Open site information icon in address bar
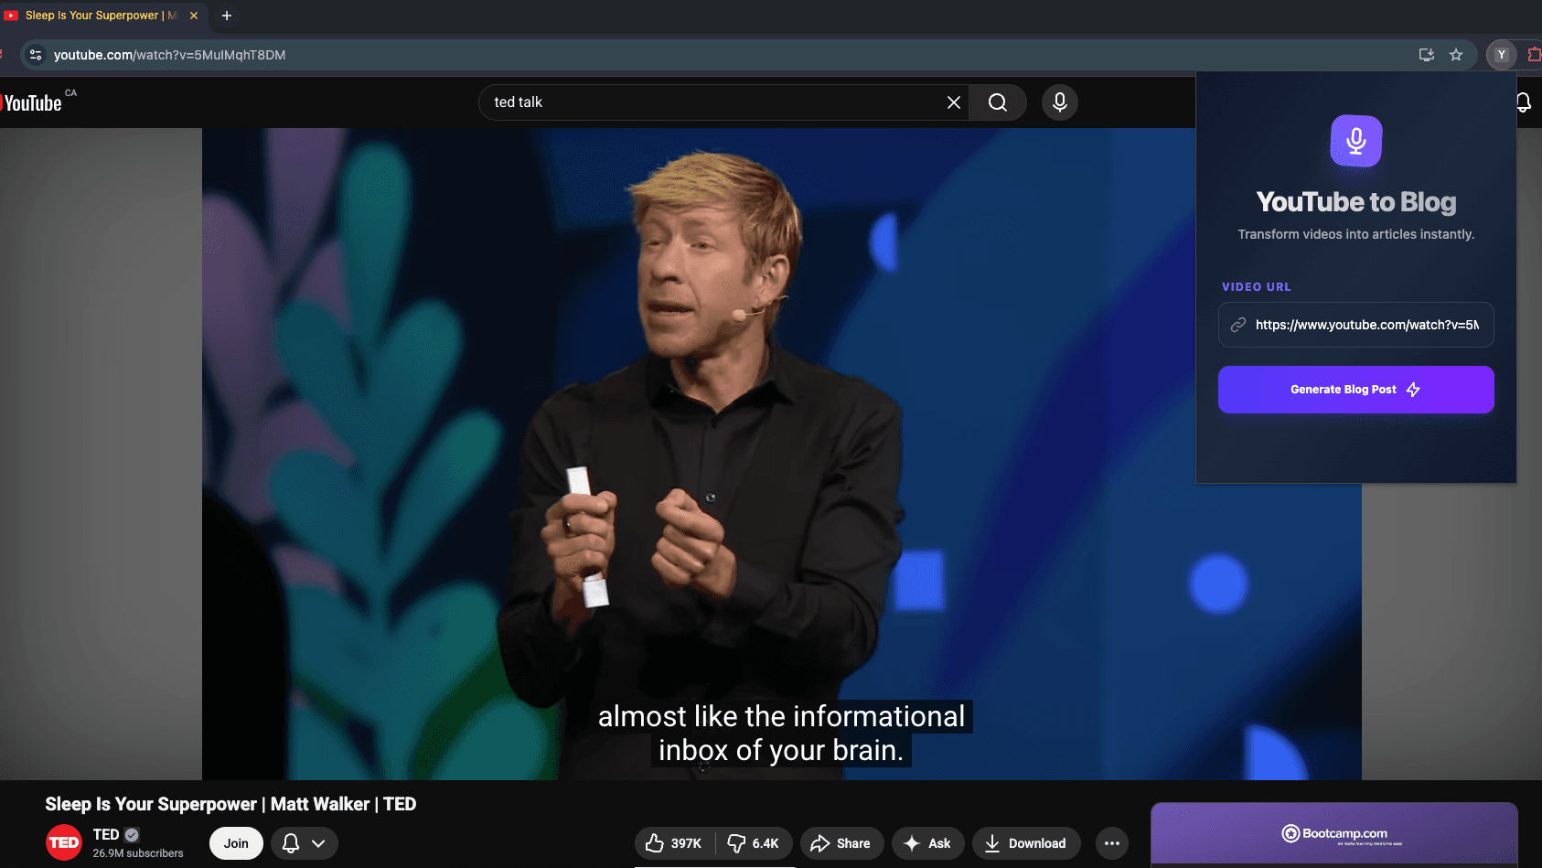The width and height of the screenshot is (1542, 868). pyautogui.click(x=36, y=55)
